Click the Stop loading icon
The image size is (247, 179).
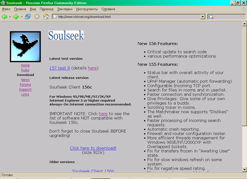(x=37, y=16)
